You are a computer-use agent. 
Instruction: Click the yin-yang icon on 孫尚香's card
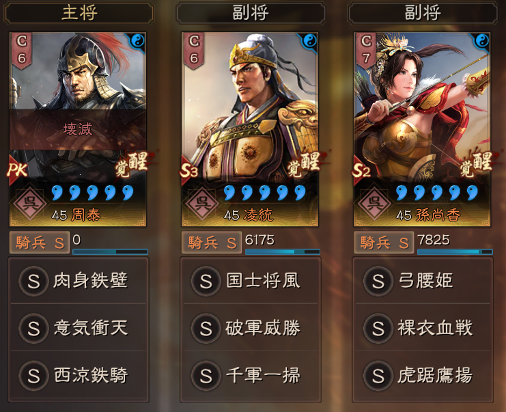(x=482, y=41)
